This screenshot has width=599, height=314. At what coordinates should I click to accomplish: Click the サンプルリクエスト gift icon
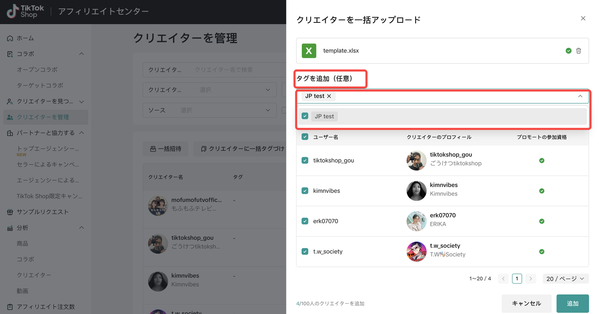tap(10, 212)
